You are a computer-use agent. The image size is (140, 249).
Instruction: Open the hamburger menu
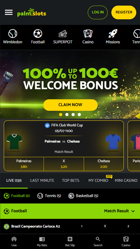click(9, 12)
